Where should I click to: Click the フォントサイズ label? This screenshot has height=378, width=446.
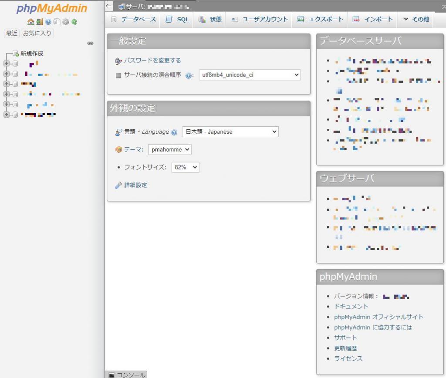(145, 167)
